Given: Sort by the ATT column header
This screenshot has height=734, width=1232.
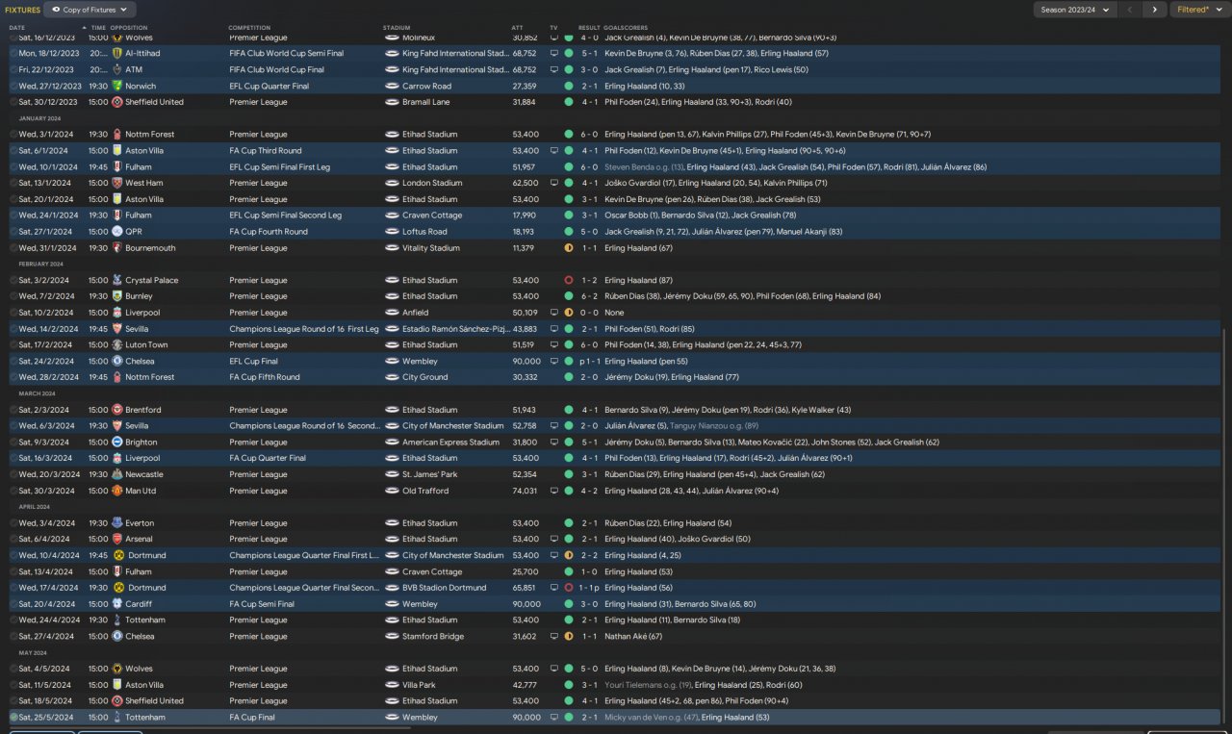Looking at the screenshot, I should tap(517, 28).
